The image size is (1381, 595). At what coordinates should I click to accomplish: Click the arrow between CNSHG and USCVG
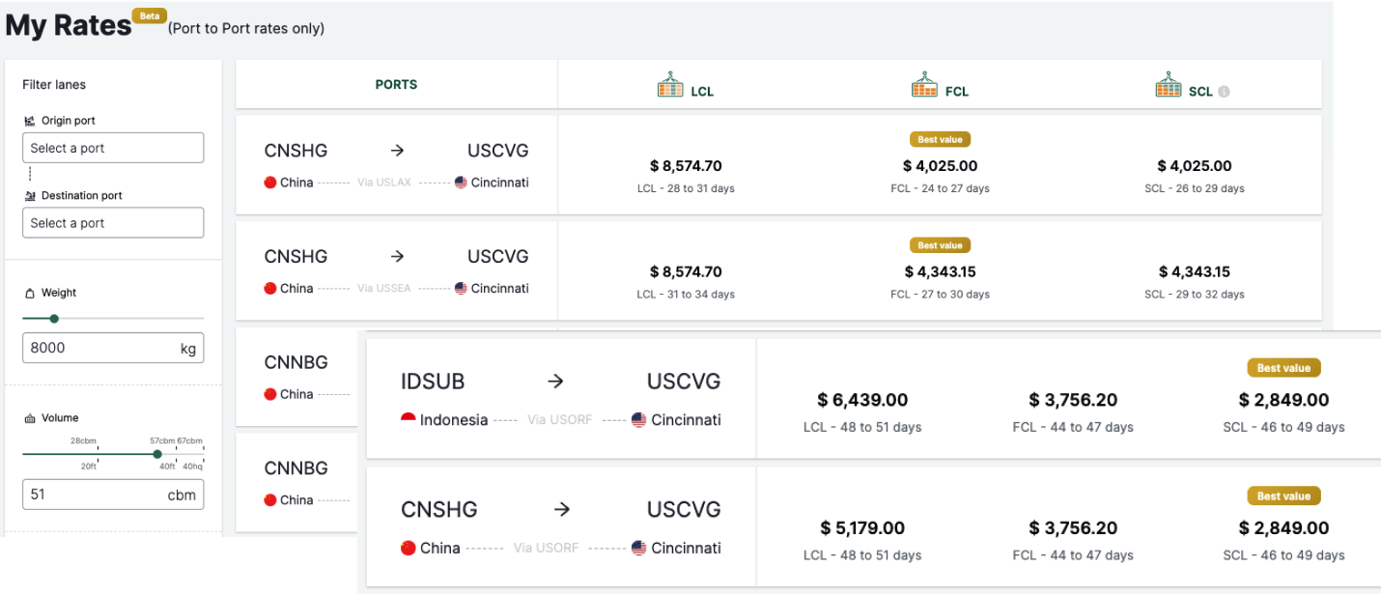[397, 150]
